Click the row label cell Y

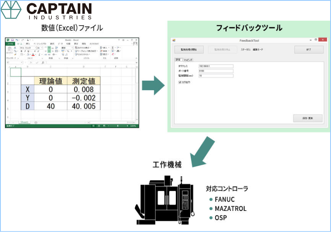click(28, 98)
